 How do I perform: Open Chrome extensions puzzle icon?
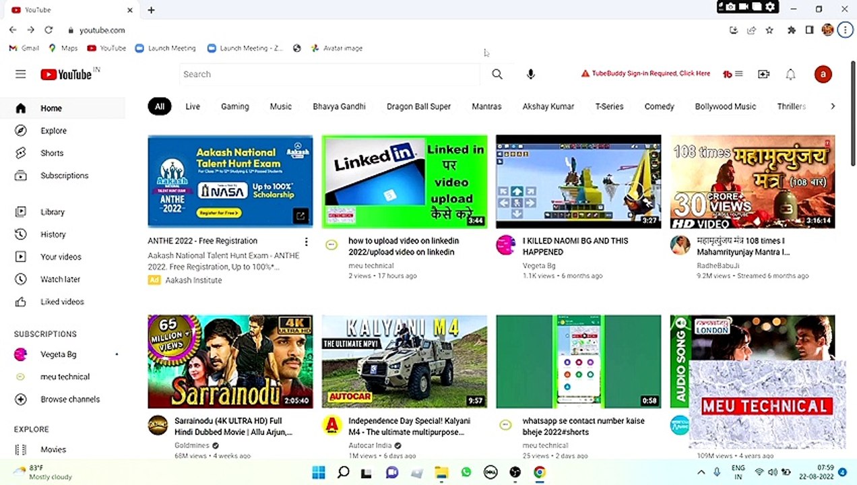(792, 30)
